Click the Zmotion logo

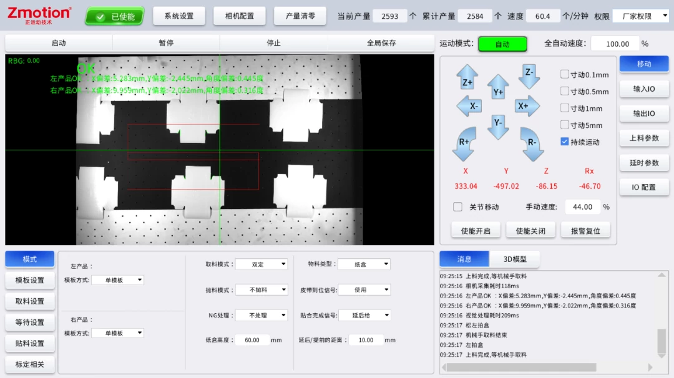(39, 16)
